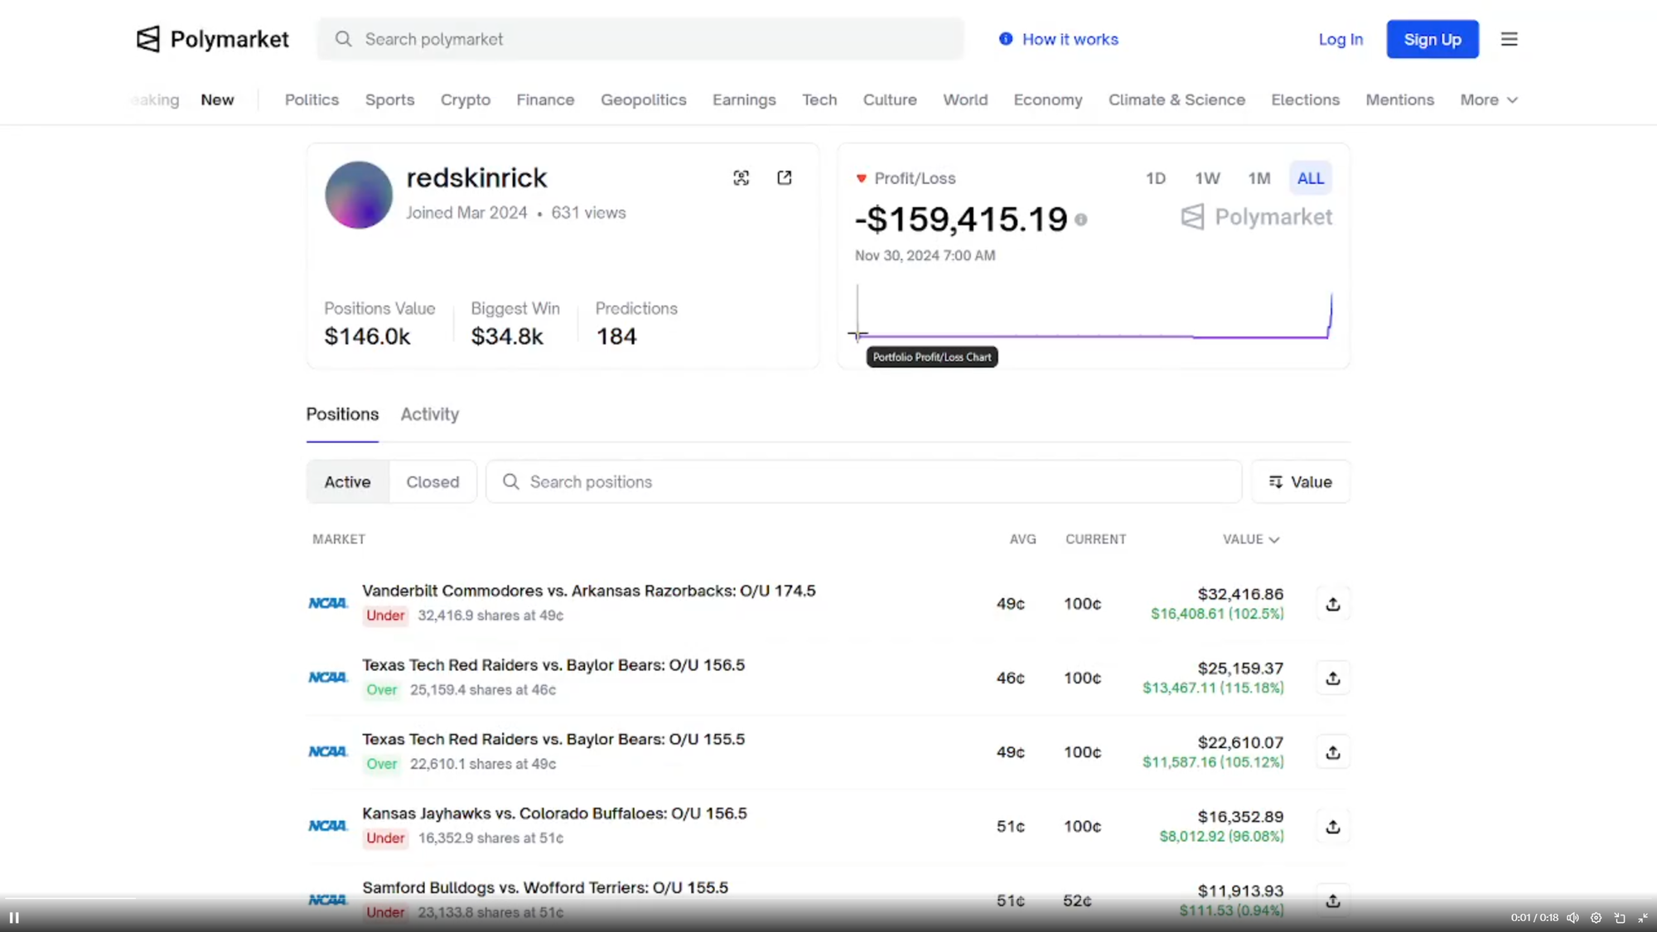Viewport: 1657px width, 932px height.
Task: Share the Vanderbilt vs. Arkansas position
Action: [x=1332, y=604]
